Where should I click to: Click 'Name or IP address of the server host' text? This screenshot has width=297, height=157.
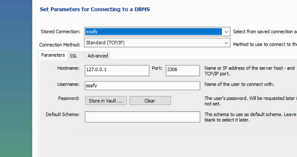tap(249, 71)
